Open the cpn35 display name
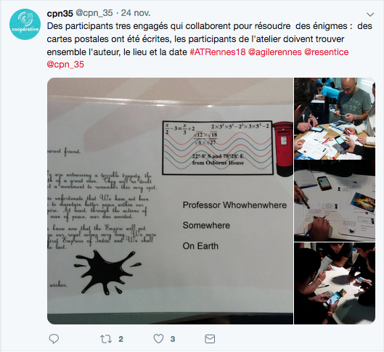The height and width of the screenshot is (352, 384). click(60, 13)
